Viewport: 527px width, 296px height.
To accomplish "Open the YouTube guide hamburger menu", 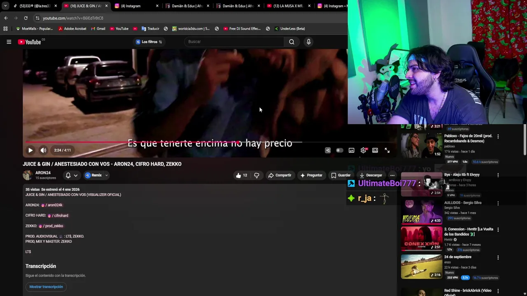I will tap(9, 42).
